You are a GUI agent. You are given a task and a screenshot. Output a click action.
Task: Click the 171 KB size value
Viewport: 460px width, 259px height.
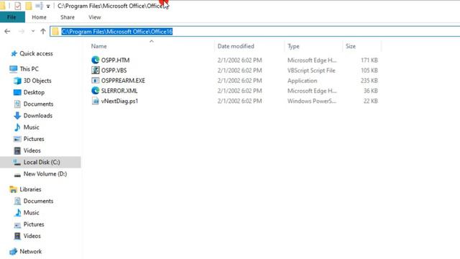coord(369,60)
